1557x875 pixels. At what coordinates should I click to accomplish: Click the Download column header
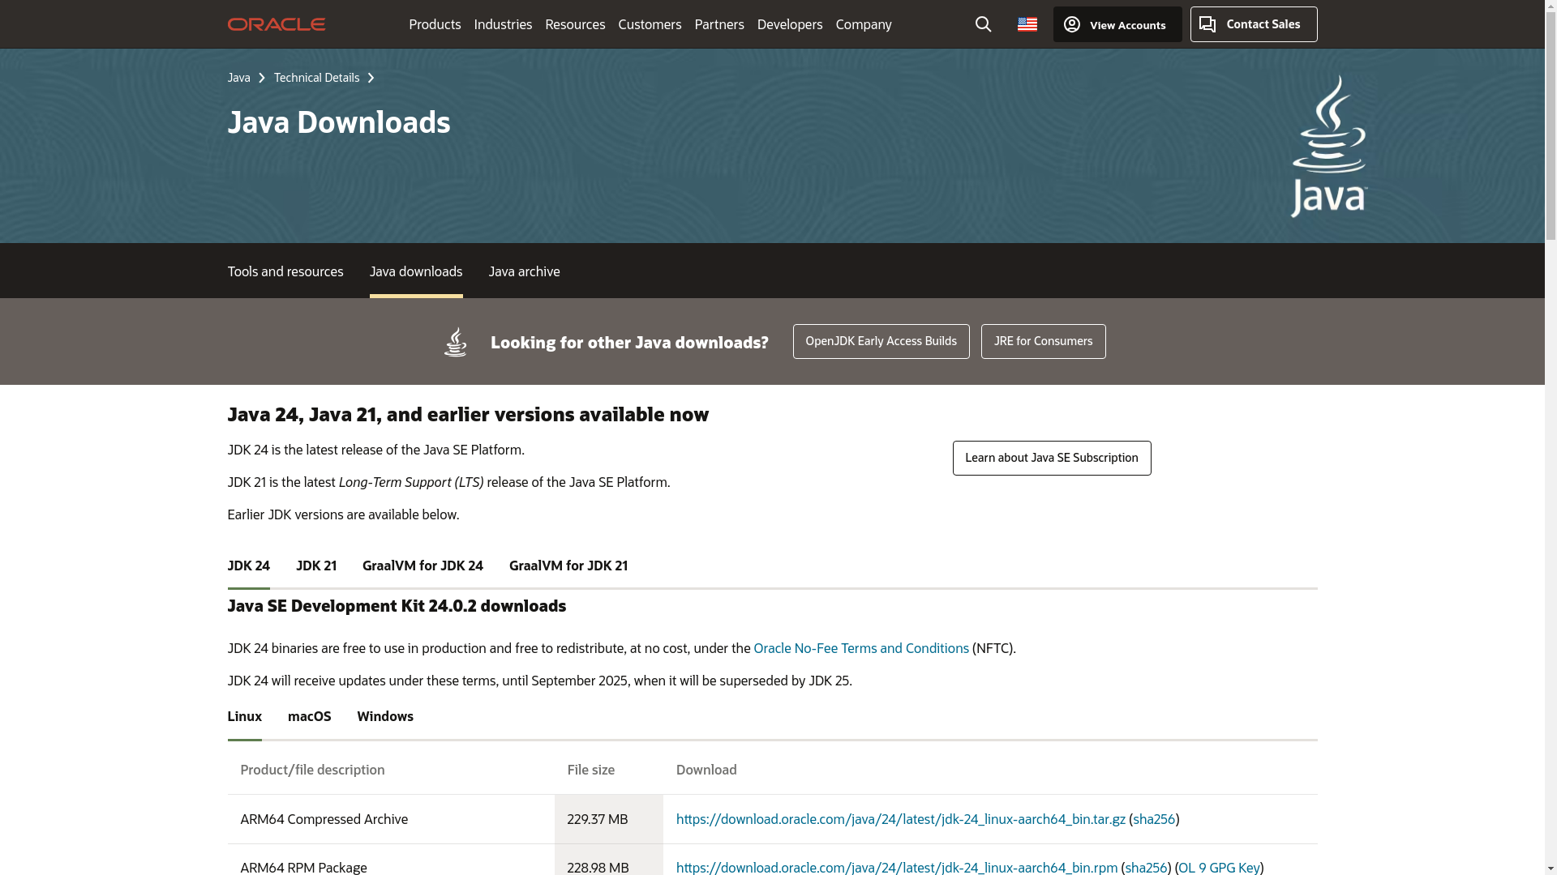pos(706,770)
